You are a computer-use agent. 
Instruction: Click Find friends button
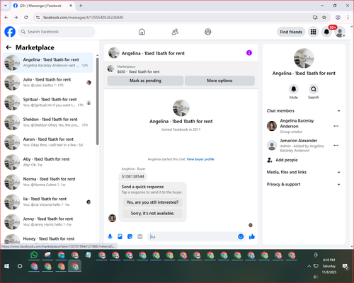coord(291,32)
